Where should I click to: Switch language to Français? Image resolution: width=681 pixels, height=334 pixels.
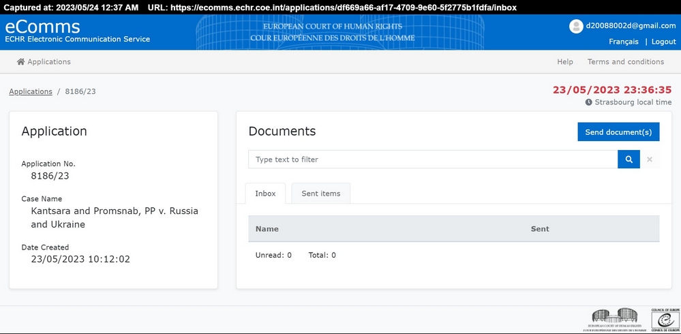tap(624, 42)
